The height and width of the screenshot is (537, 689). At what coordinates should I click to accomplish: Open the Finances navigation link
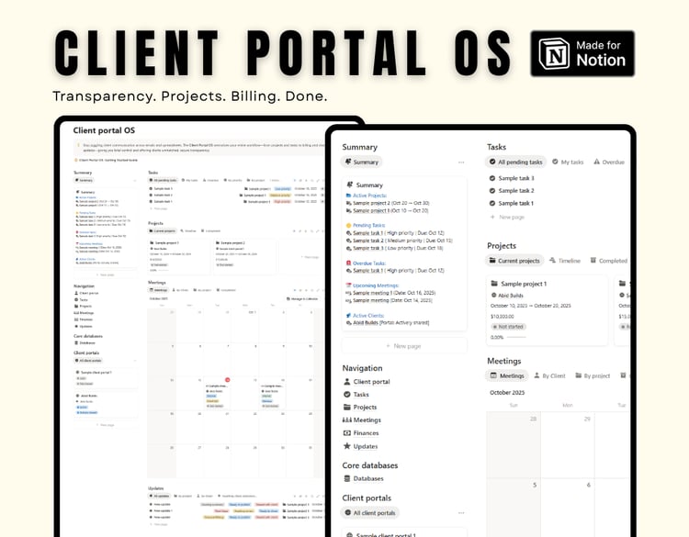pos(366,433)
